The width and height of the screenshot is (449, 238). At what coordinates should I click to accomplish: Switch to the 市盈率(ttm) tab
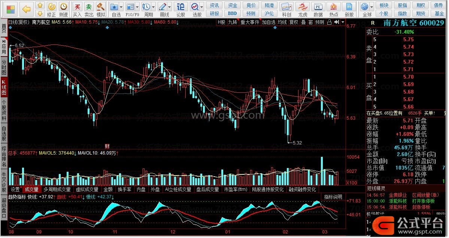click(236, 189)
